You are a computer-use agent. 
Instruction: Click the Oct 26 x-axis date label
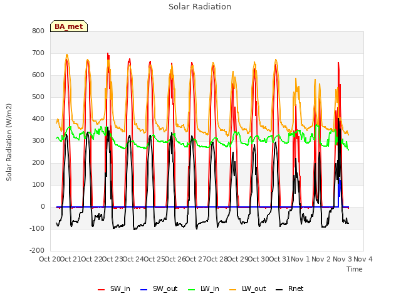coord(175,259)
